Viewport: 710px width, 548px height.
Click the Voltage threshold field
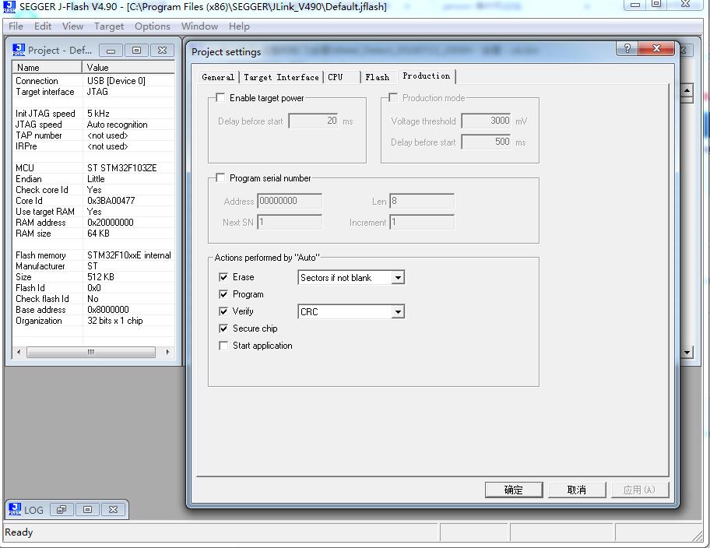coord(487,121)
